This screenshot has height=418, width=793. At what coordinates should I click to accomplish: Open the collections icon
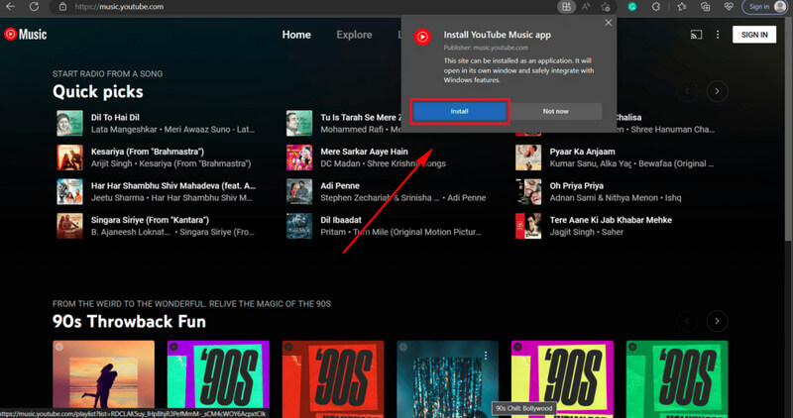coord(706,7)
